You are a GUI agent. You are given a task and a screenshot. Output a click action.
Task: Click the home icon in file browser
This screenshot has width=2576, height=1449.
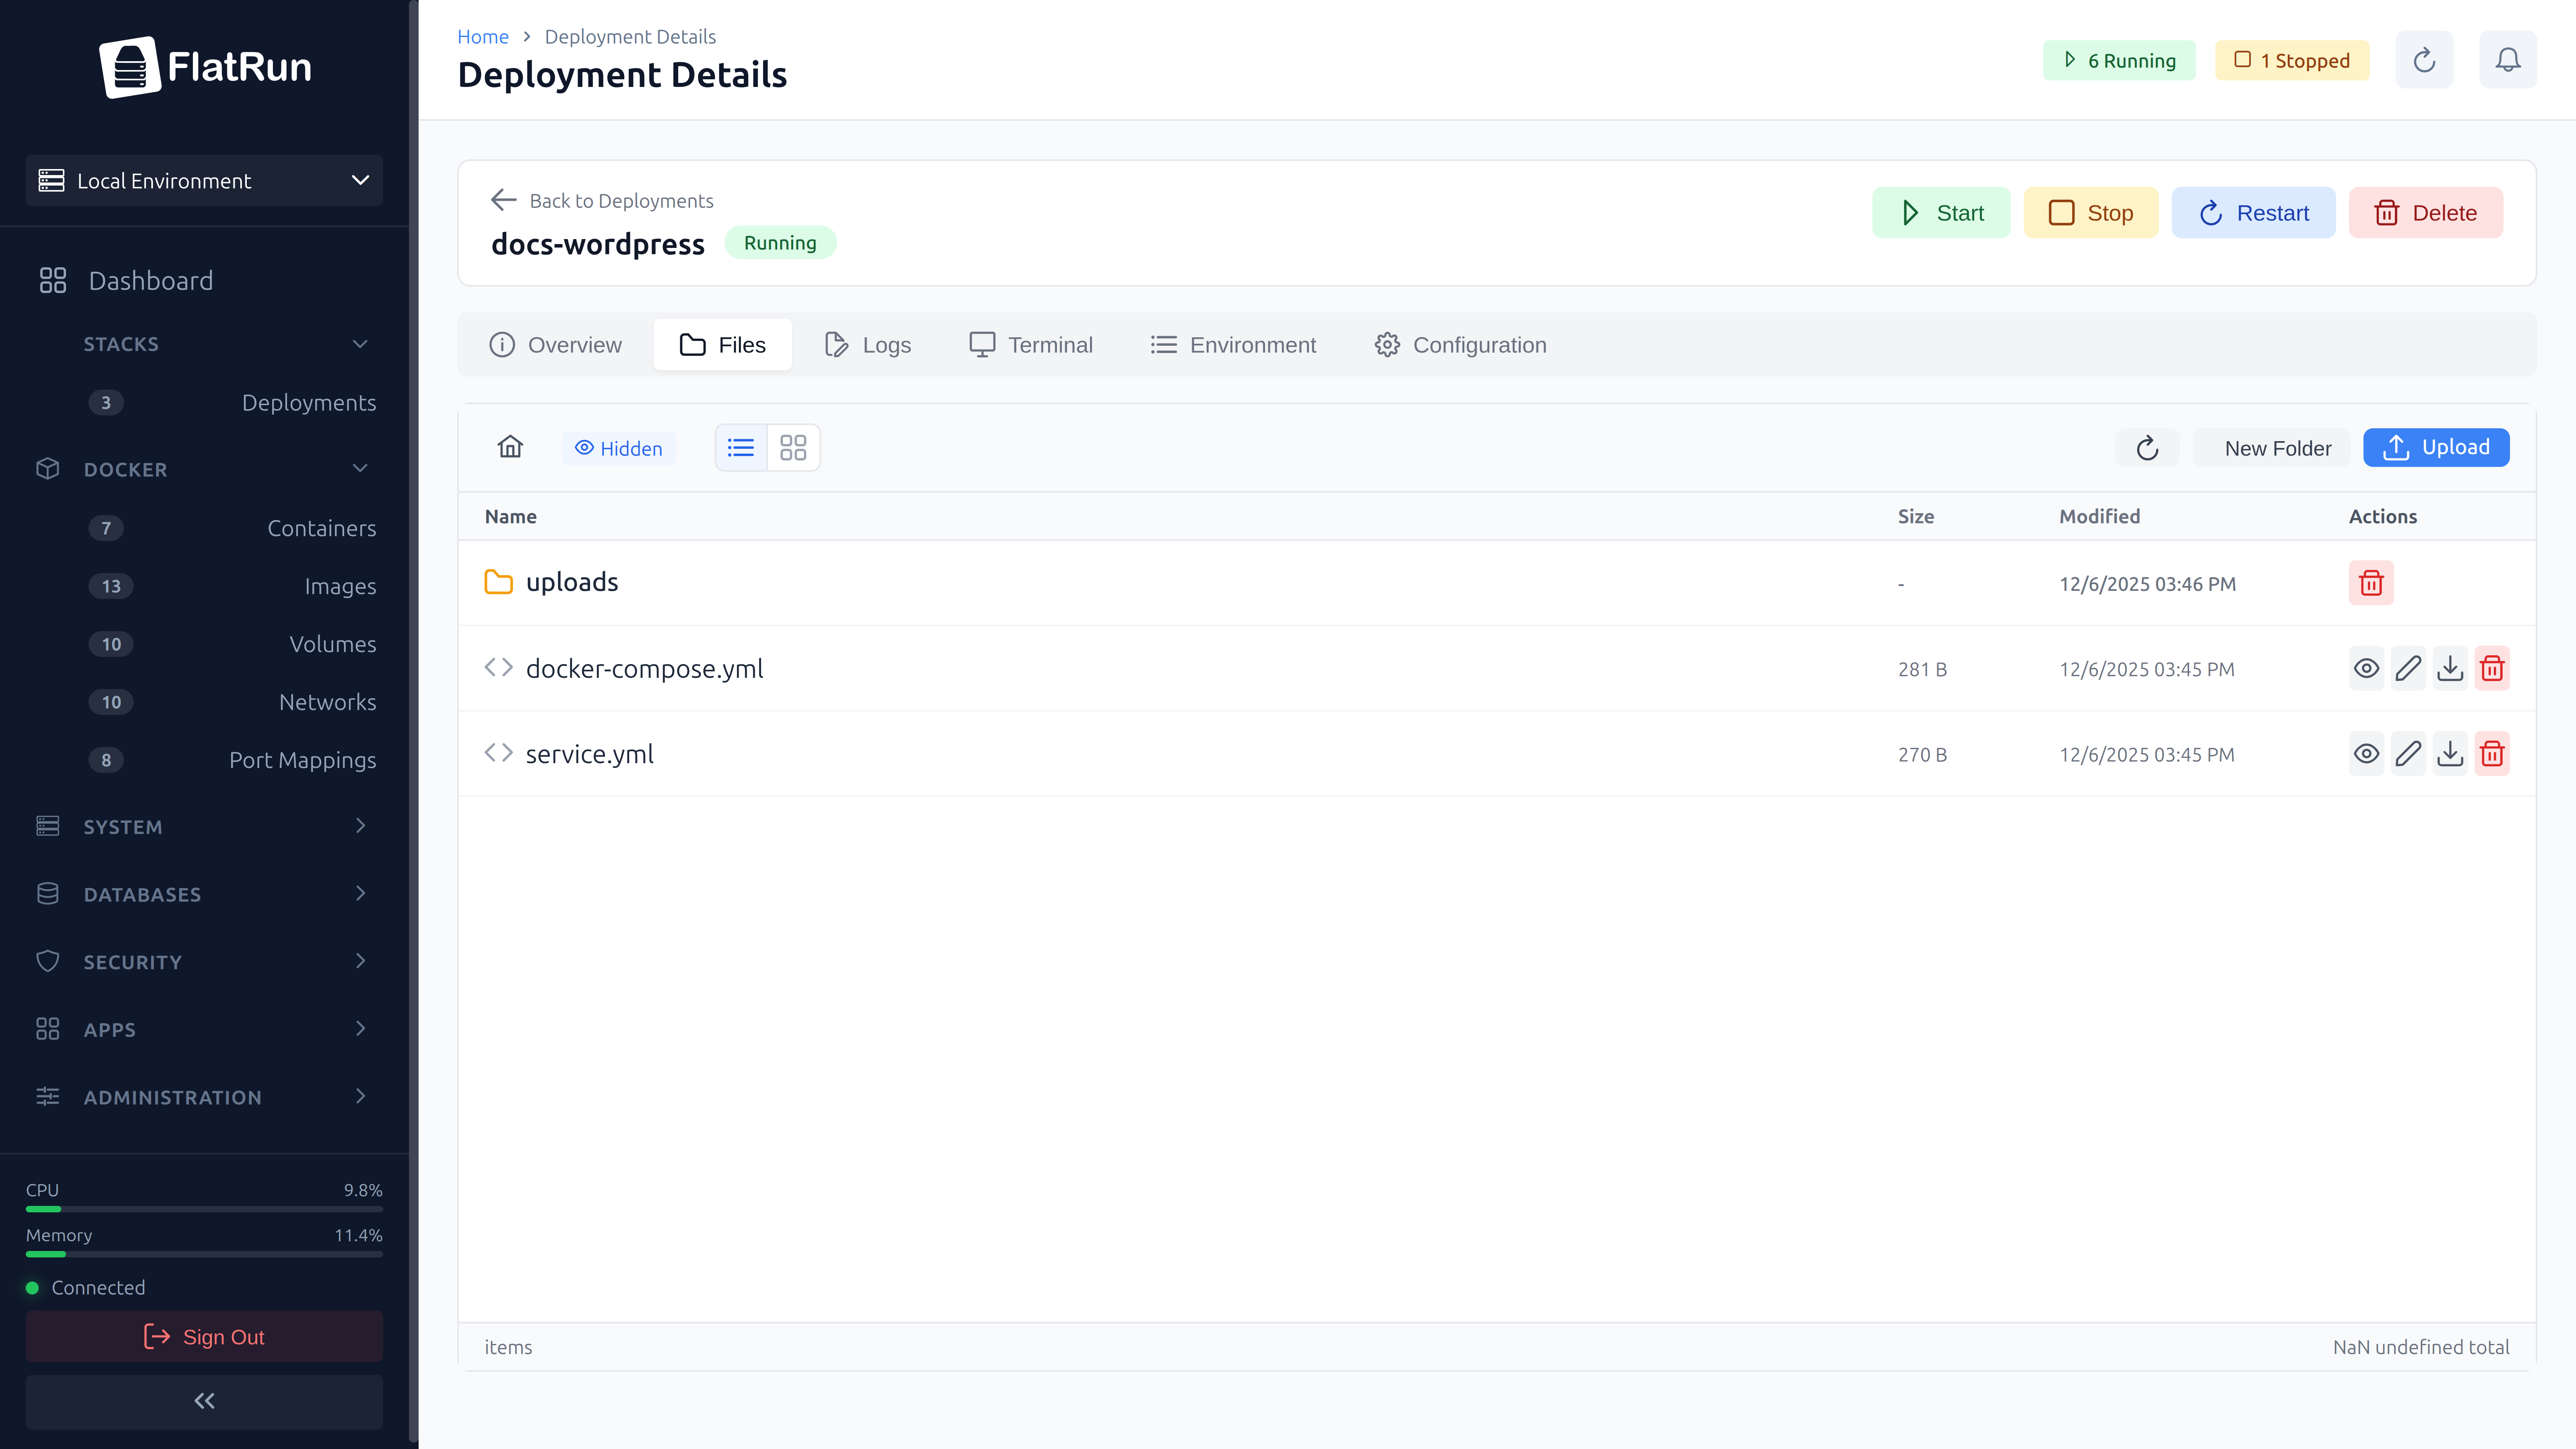click(x=510, y=447)
